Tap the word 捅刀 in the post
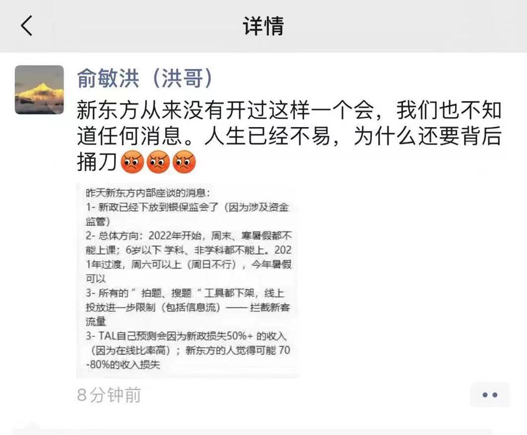The height and width of the screenshot is (435, 527). click(x=97, y=162)
